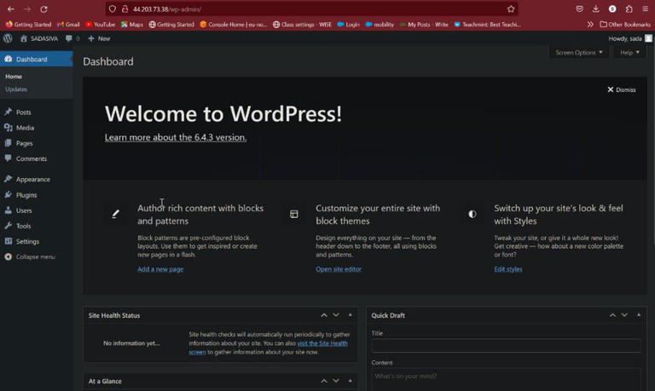
Task: Click half-circle Styles icon
Action: pos(472,214)
